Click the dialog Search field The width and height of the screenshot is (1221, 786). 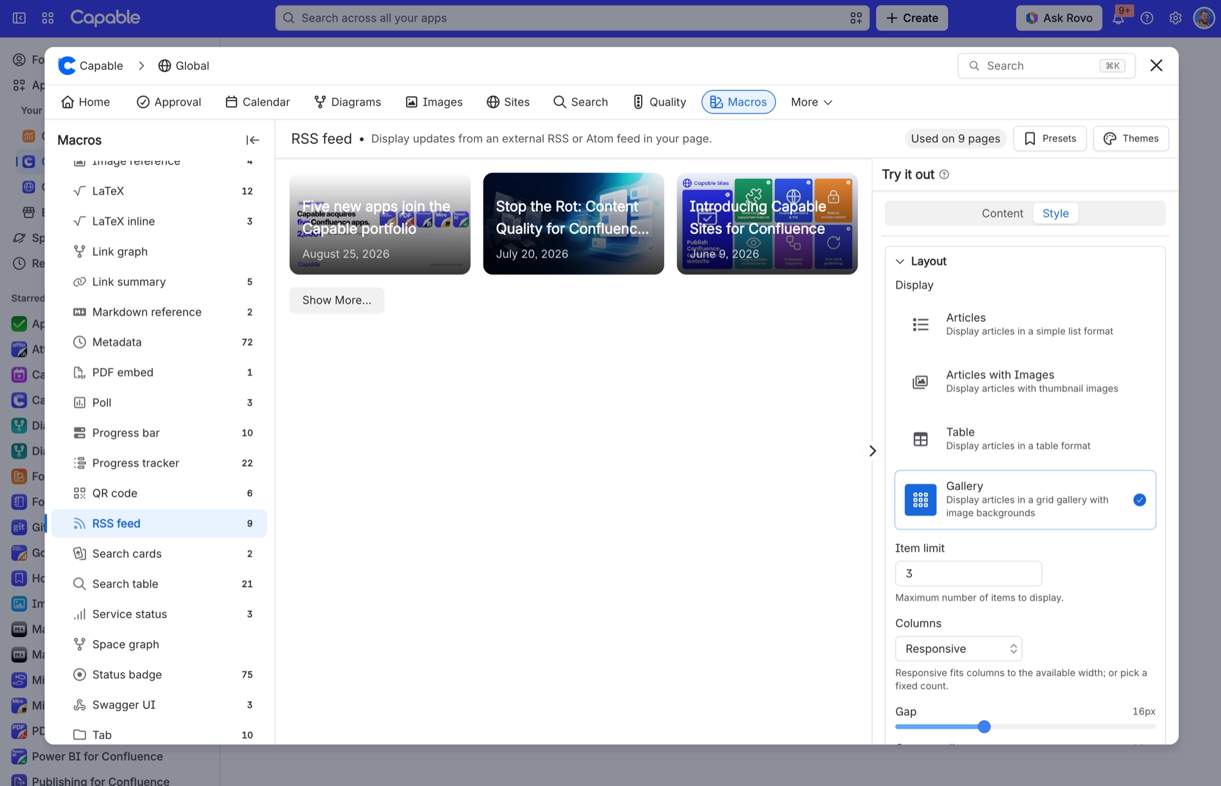(1046, 65)
